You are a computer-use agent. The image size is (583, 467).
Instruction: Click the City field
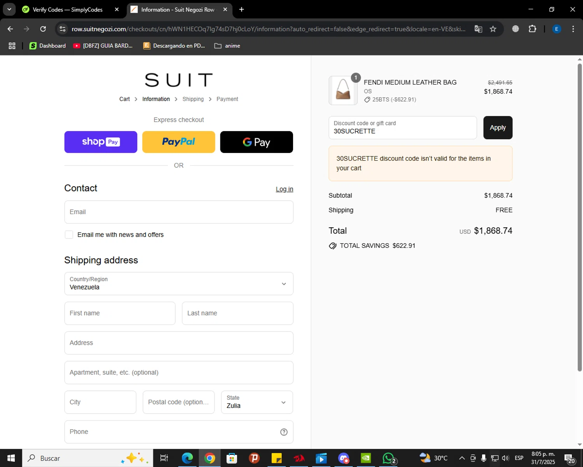100,402
